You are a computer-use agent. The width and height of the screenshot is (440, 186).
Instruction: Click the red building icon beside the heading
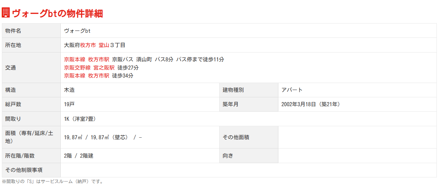[6, 13]
